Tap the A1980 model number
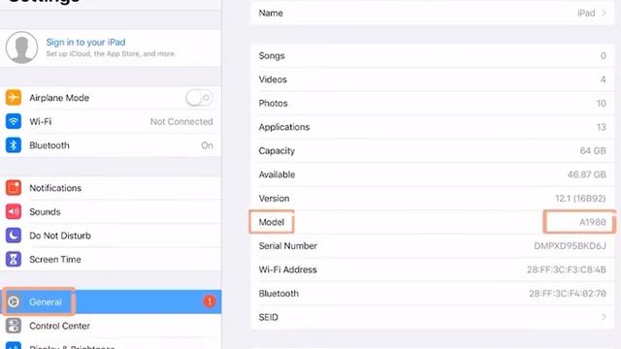 (593, 222)
